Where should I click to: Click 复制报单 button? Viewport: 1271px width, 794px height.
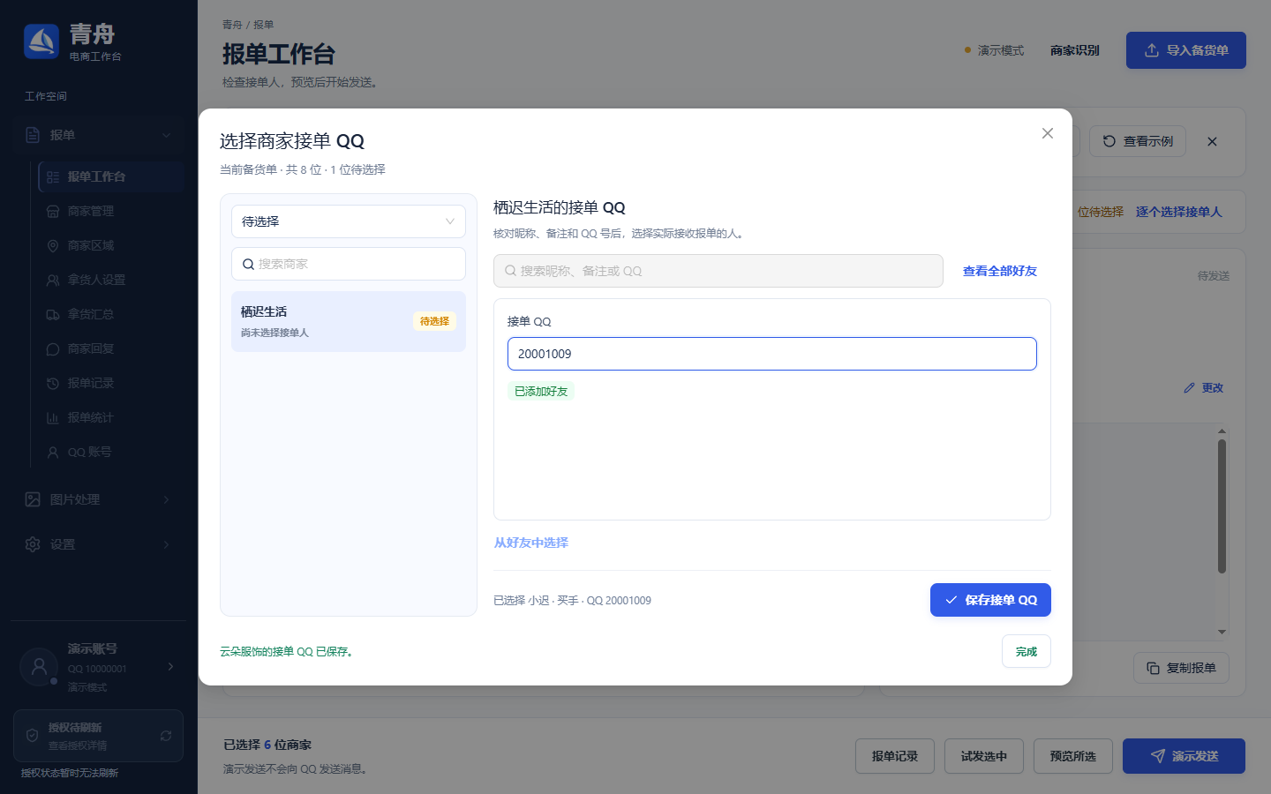1181,668
